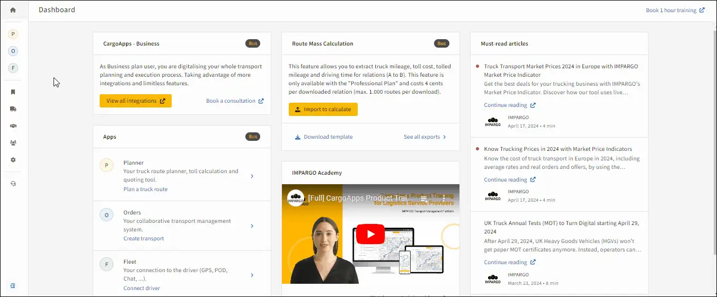Open Fleet app from sidebar F icon

(x=13, y=68)
